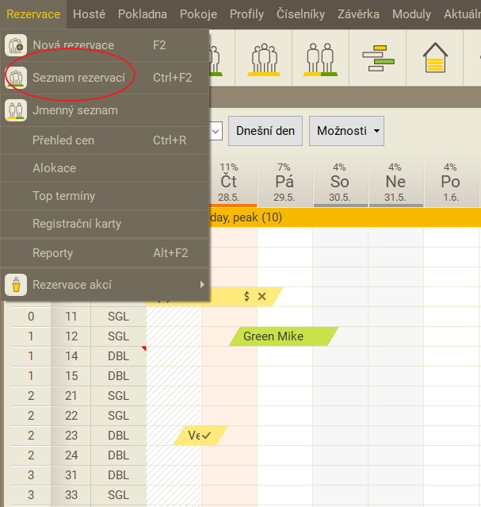481x507 pixels.
Task: Click the Rezervace akcí icon
Action: click(x=14, y=284)
